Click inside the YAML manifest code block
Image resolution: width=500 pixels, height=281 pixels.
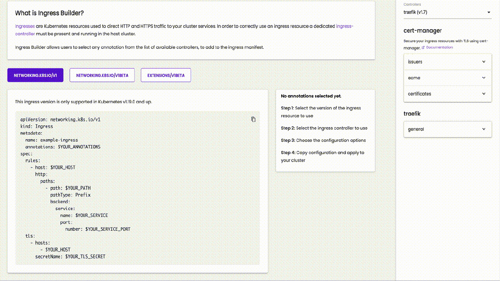(x=137, y=187)
